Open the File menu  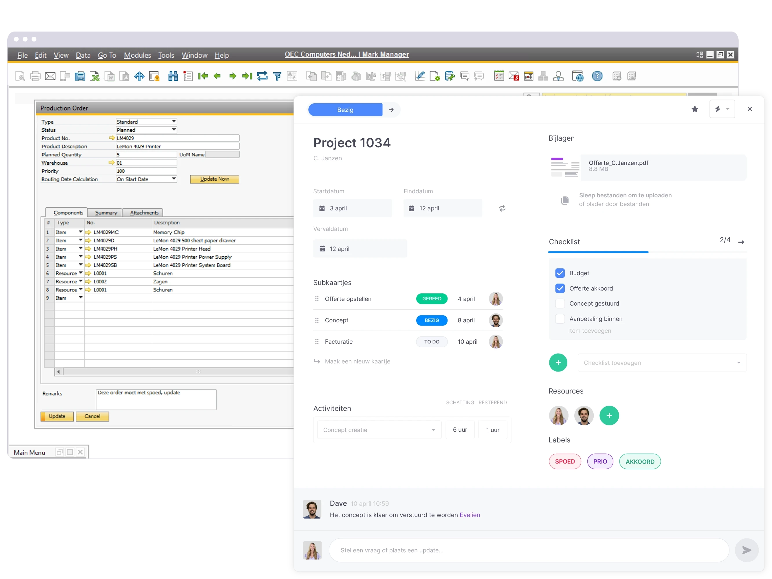pos(22,55)
